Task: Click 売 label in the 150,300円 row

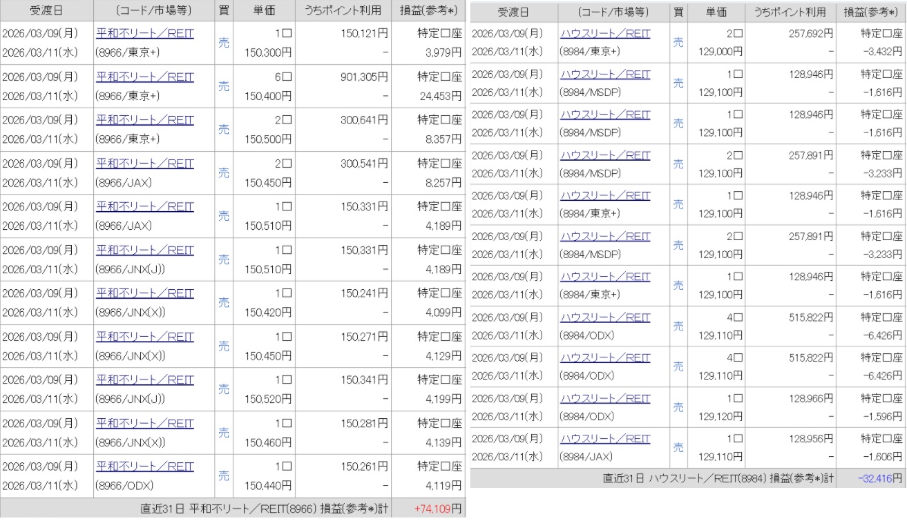Action: pyautogui.click(x=224, y=43)
